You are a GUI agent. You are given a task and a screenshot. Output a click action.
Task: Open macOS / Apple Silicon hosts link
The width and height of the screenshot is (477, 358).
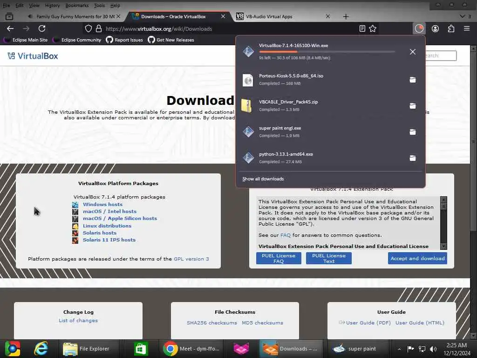coord(120,218)
